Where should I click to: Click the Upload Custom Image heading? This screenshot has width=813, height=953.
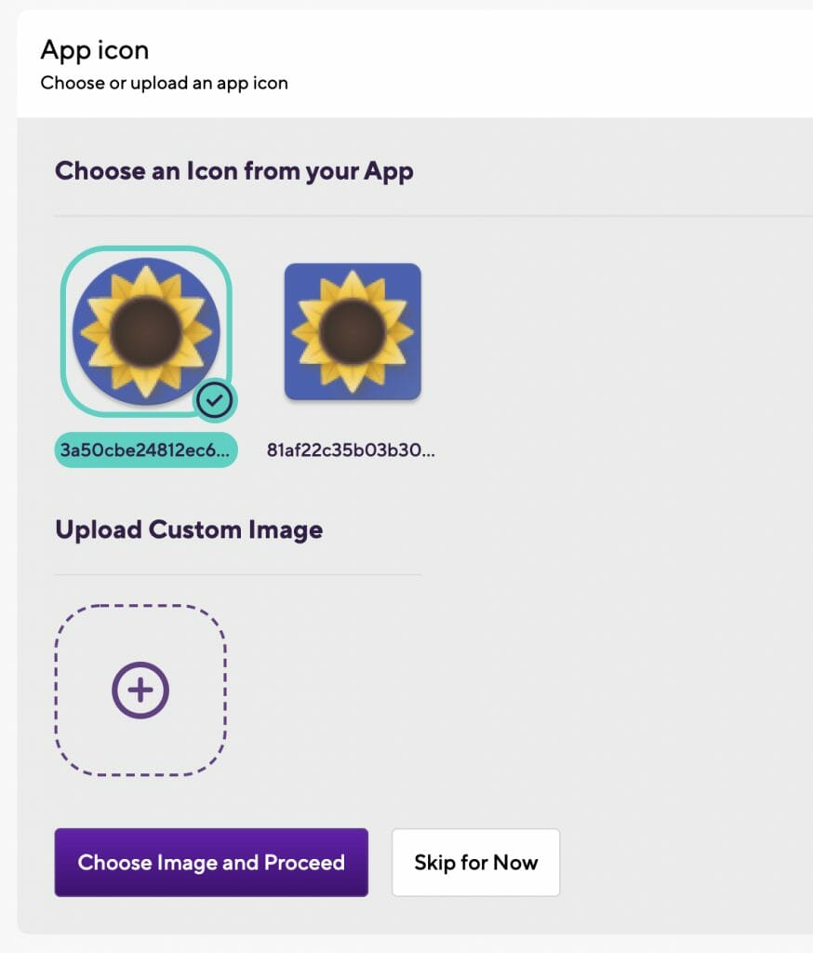click(x=189, y=530)
